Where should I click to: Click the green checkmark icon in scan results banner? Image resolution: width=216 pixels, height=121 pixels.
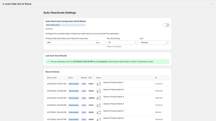pyautogui.click(x=48, y=62)
